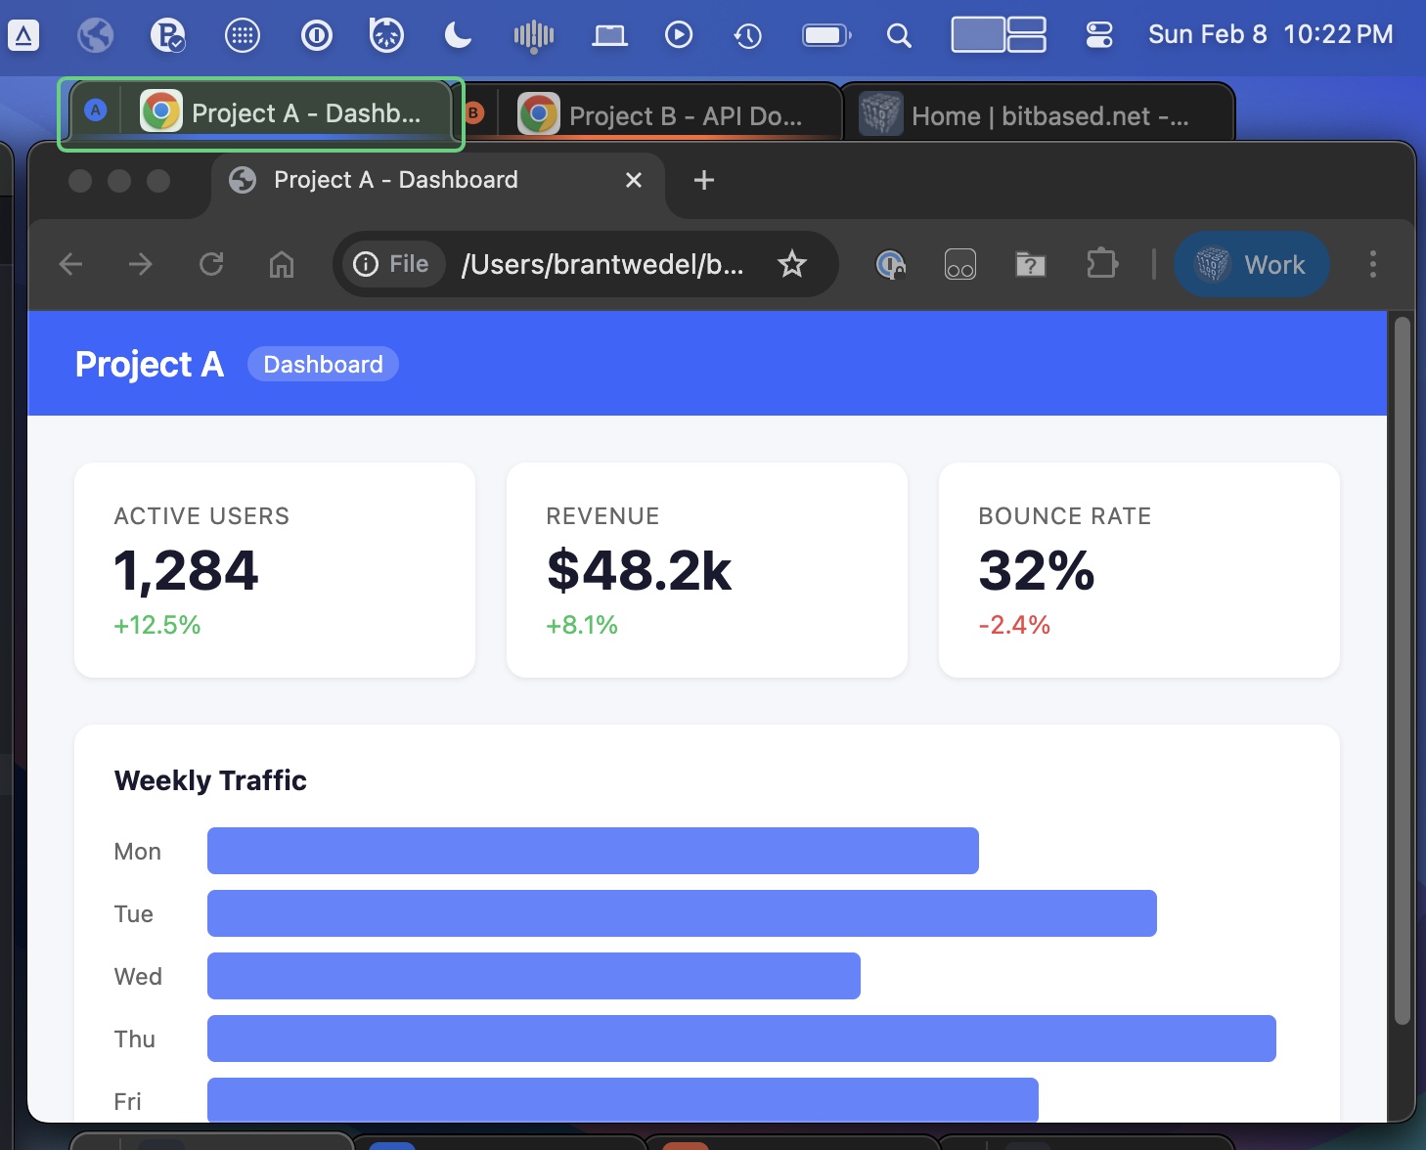Go to the browser home page

point(282,264)
